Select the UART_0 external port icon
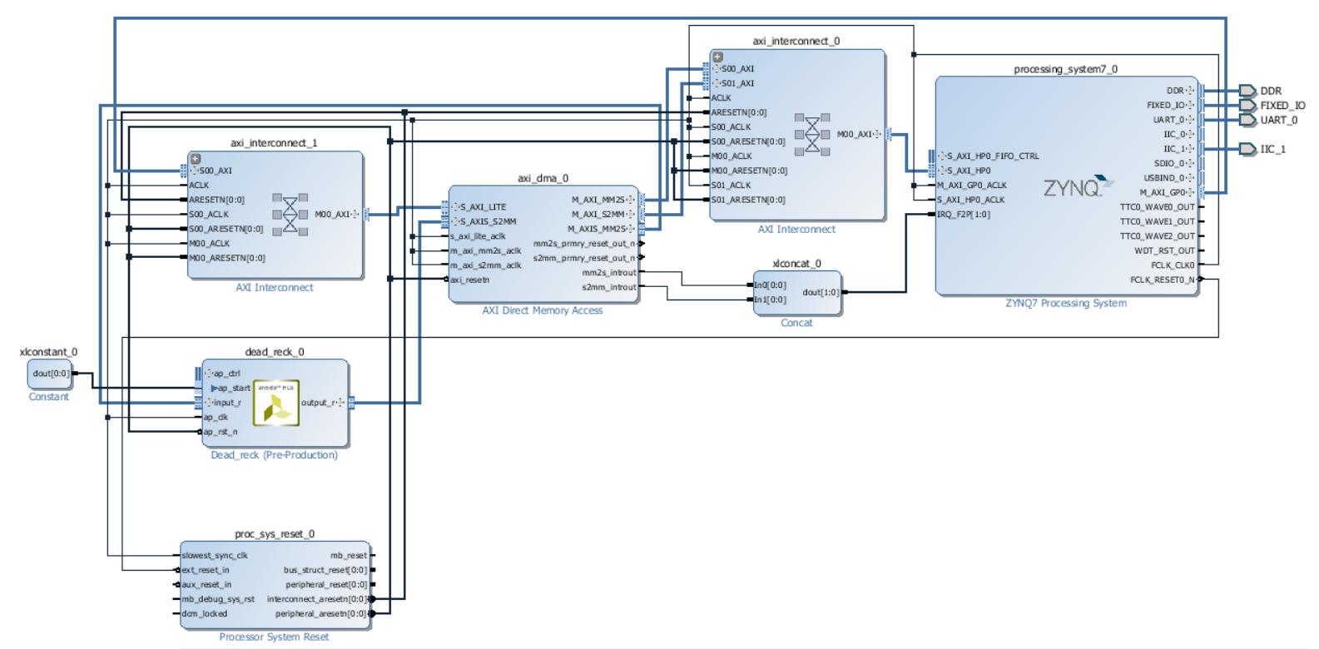This screenshot has height=649, width=1319. (x=1247, y=120)
